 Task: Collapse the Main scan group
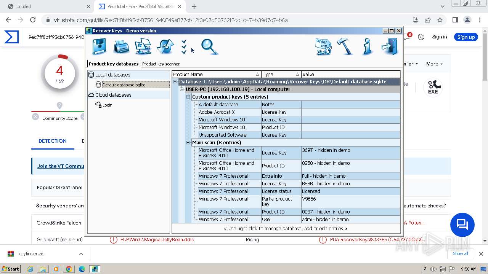tap(188, 142)
